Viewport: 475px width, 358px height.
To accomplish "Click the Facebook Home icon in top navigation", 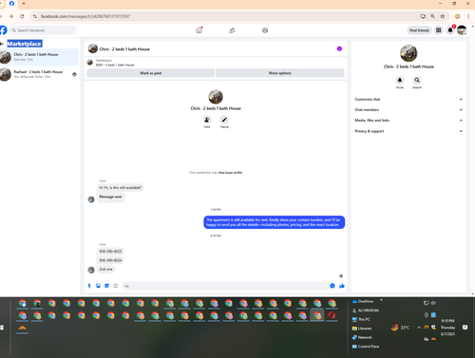I will point(199,30).
